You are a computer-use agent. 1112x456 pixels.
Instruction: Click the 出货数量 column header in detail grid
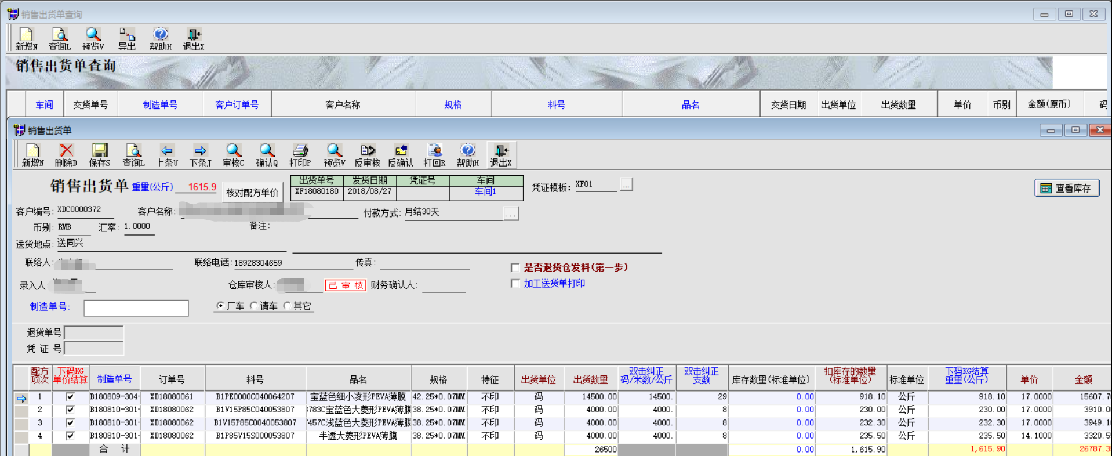590,380
